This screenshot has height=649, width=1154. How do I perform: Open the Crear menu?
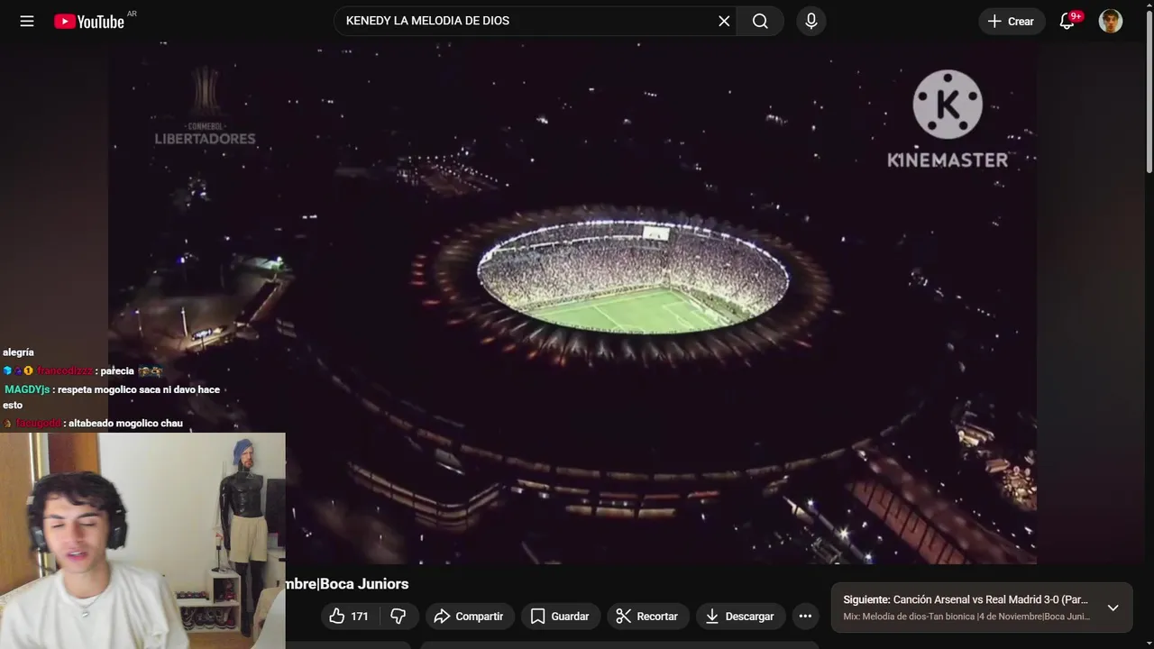[1011, 21]
